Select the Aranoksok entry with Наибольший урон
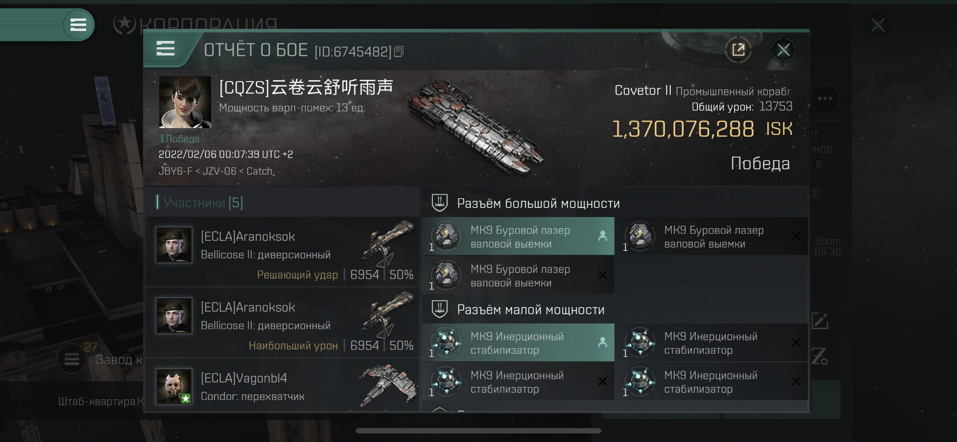The width and height of the screenshot is (957, 442). (x=282, y=323)
